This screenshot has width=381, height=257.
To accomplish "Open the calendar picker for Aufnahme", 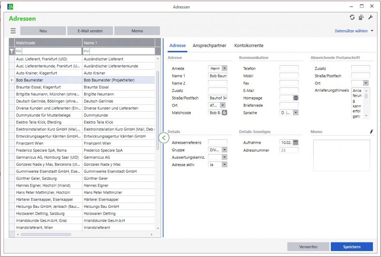I will [295, 143].
